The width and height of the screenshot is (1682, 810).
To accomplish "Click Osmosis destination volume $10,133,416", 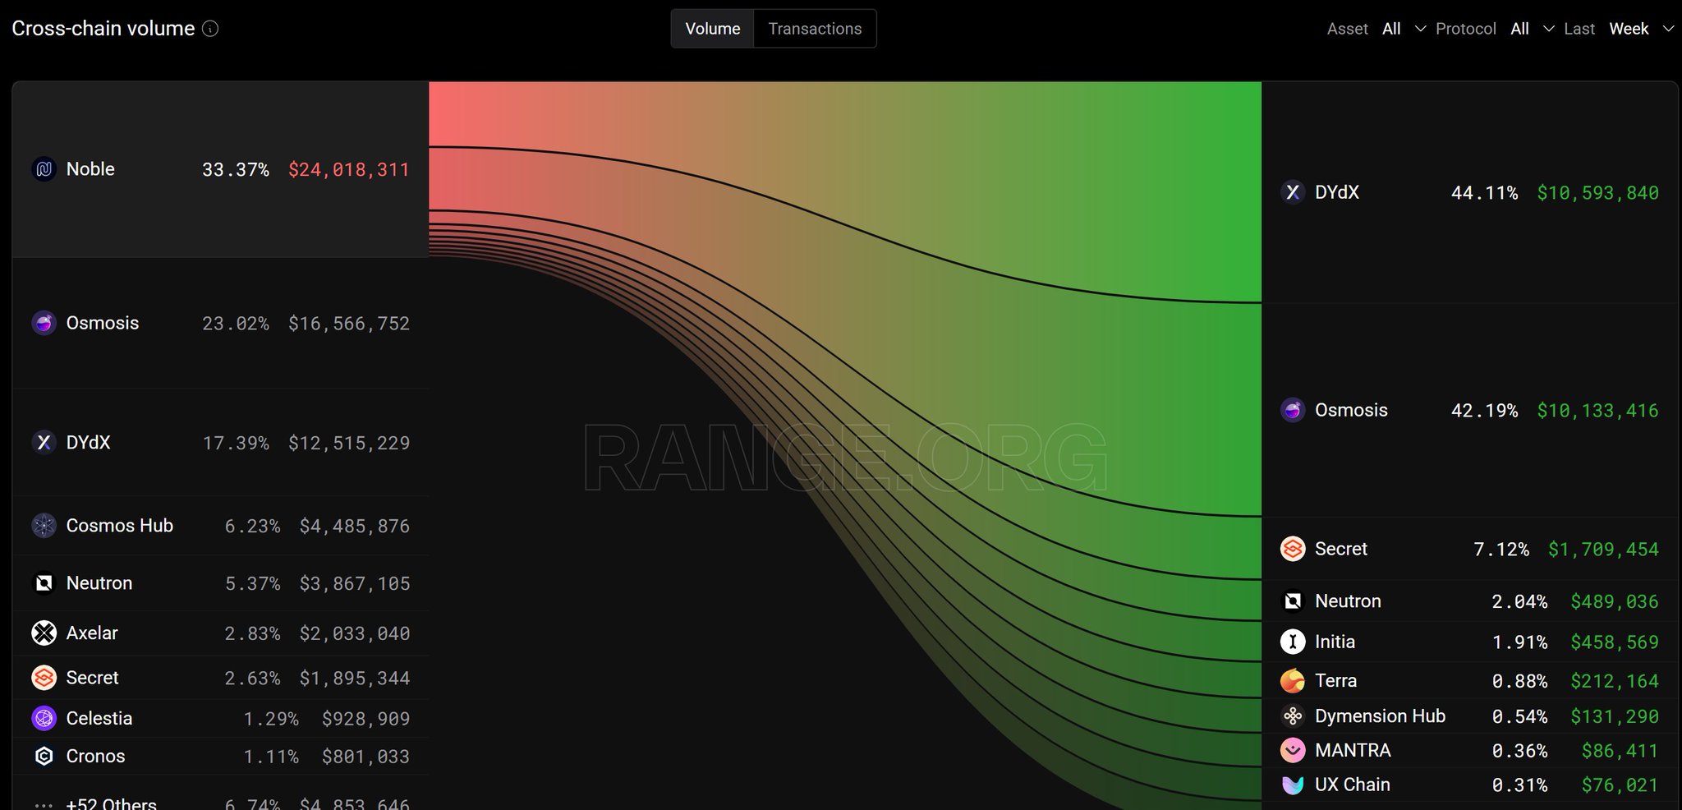I will tap(1598, 411).
